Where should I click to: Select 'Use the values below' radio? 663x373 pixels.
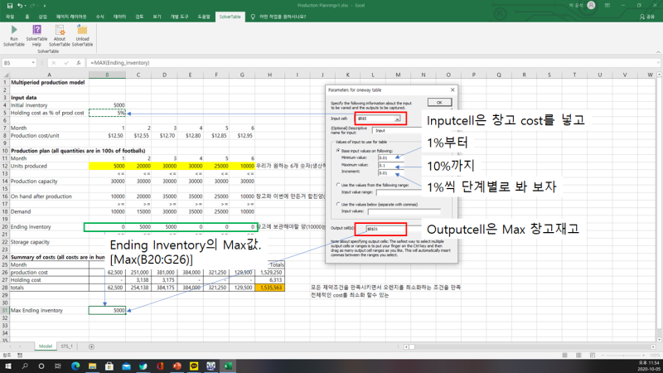click(x=338, y=204)
